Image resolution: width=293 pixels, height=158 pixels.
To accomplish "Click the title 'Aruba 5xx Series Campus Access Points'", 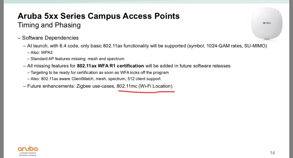I will (x=99, y=16).
